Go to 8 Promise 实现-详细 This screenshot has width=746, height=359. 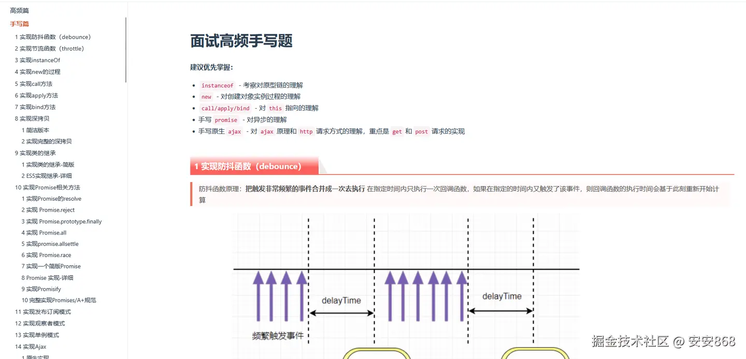point(47,278)
